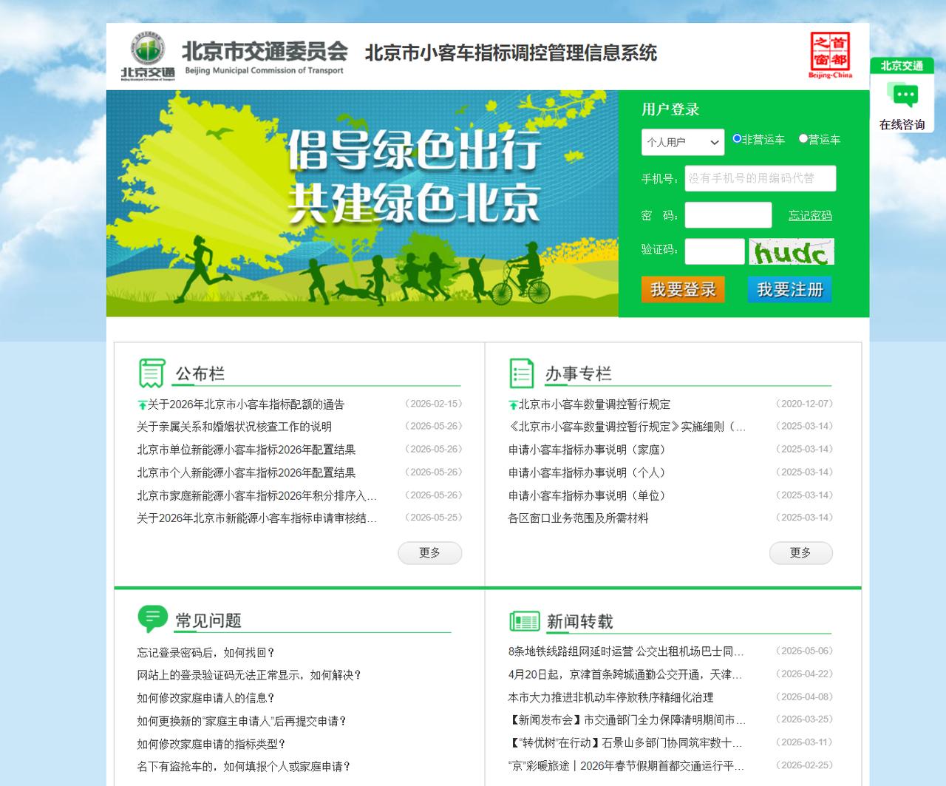Open news “京”彩暖旅途 2026年春节假期首都交通
The width and height of the screenshot is (946, 786).
point(626,765)
